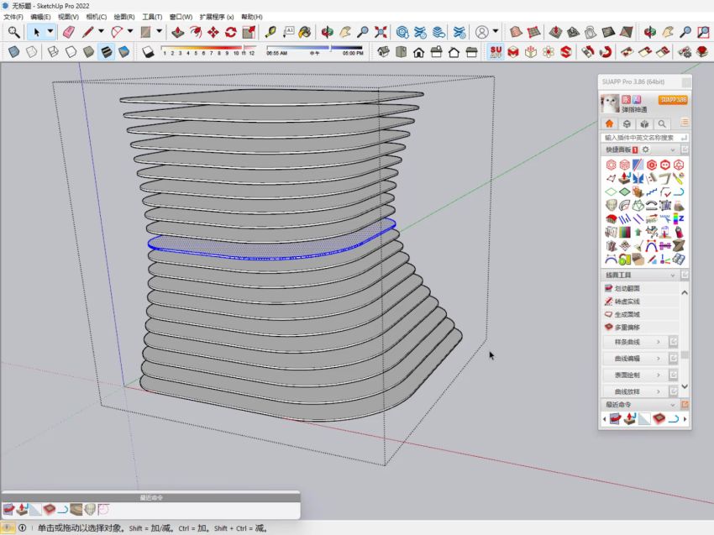Screen dimensions: 714x535
Task: Toggle Shaded With Textures style
Action: [106, 52]
